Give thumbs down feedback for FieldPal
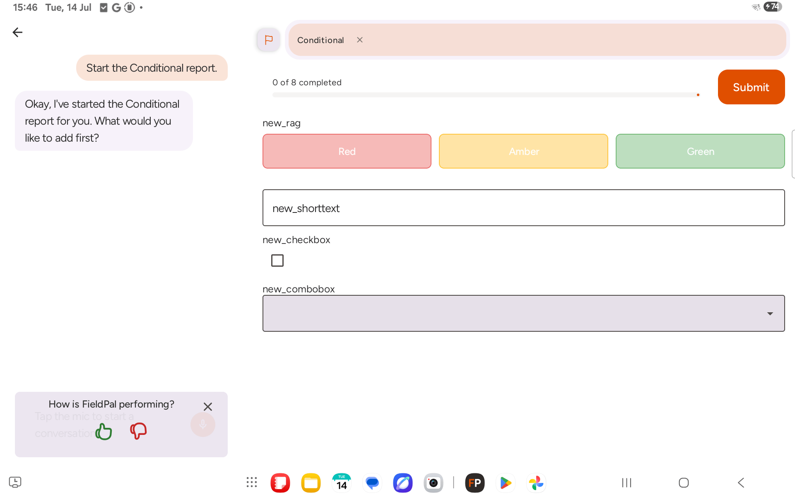This screenshot has height=497, width=795. pos(138,431)
